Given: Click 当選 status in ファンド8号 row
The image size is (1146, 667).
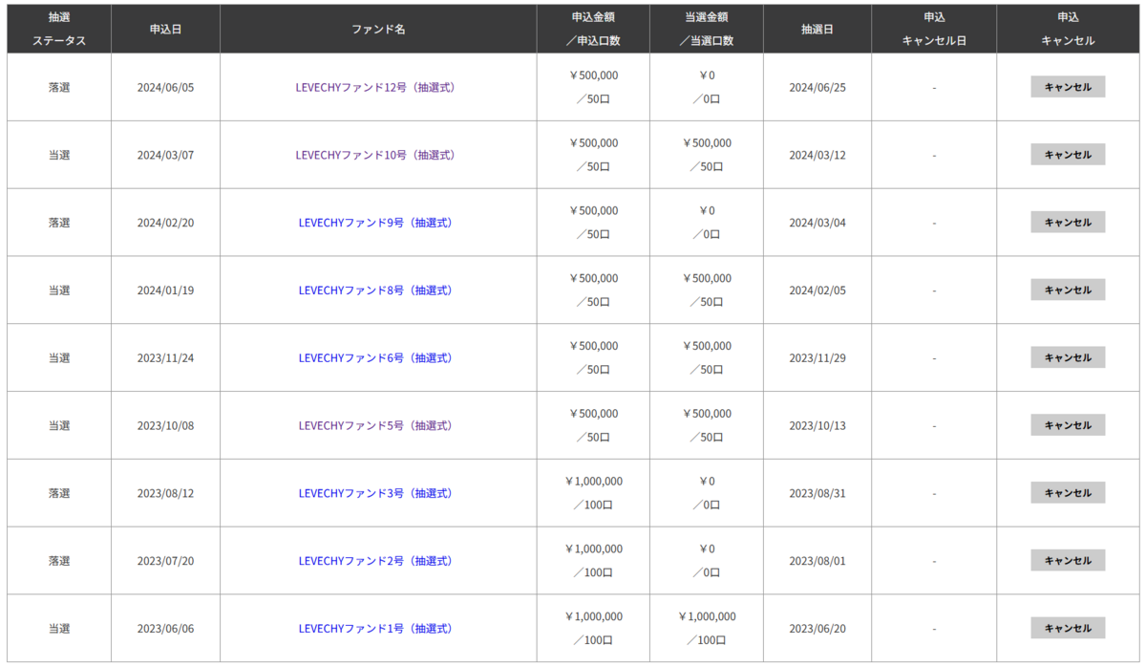Looking at the screenshot, I should point(59,290).
